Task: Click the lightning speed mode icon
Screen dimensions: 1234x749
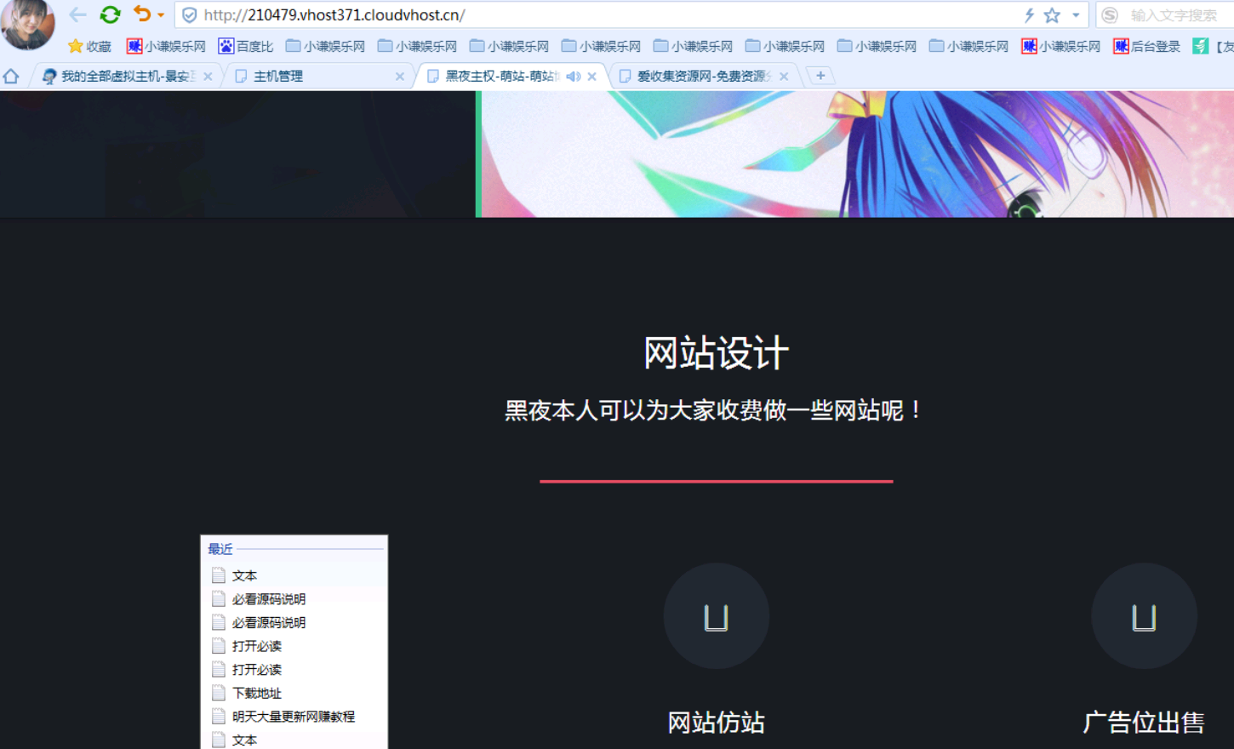Action: (1029, 15)
